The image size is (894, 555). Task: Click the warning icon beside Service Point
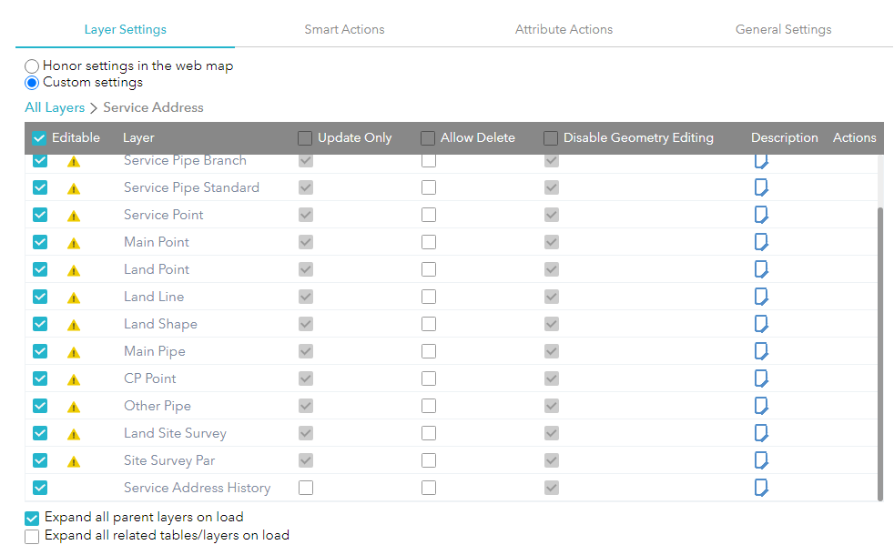pyautogui.click(x=74, y=215)
